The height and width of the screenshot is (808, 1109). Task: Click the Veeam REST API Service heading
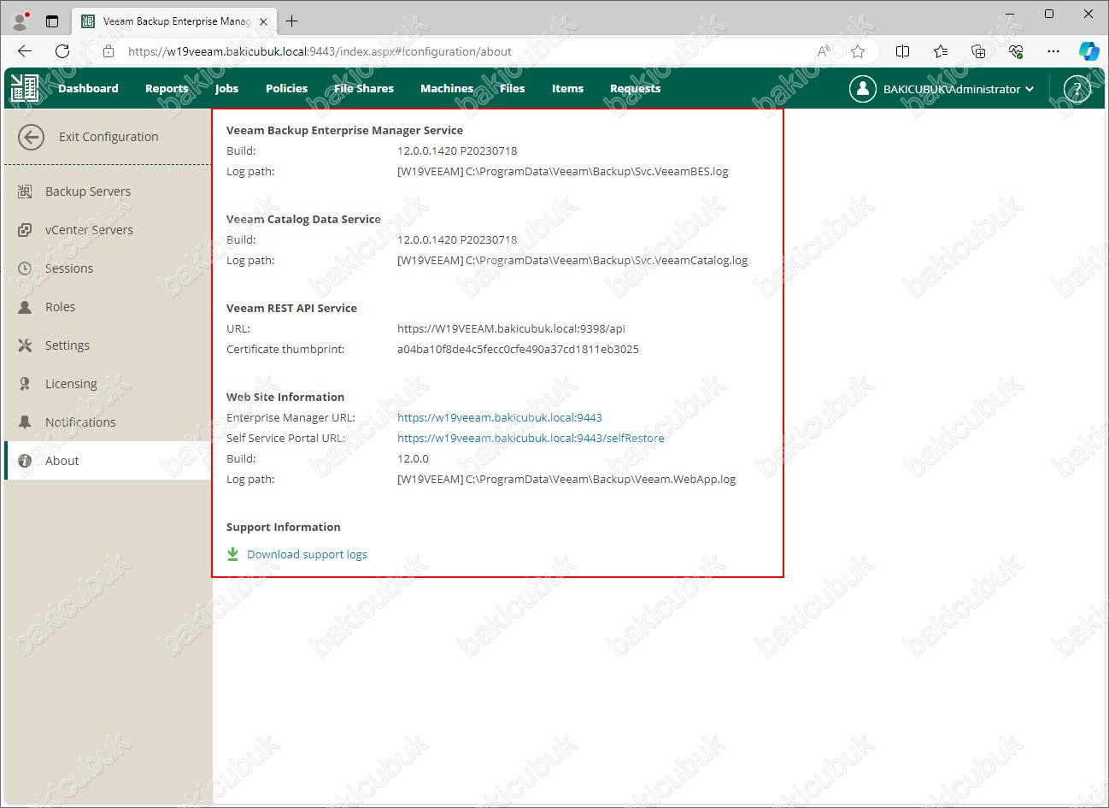pyautogui.click(x=291, y=308)
